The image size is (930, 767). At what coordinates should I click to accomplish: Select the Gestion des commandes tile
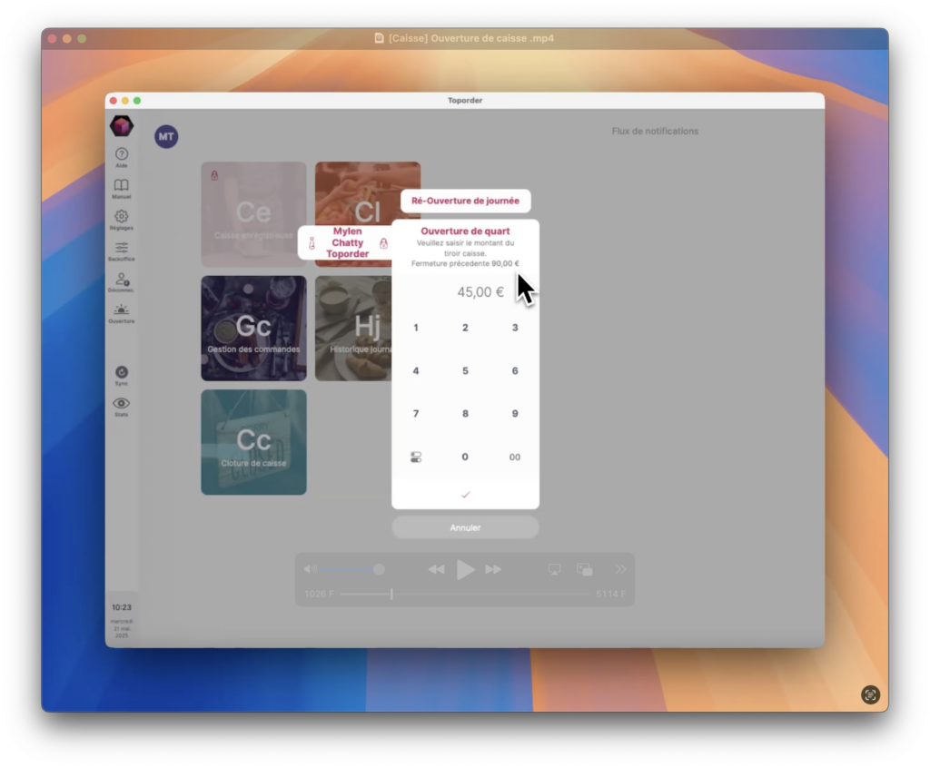coord(253,329)
